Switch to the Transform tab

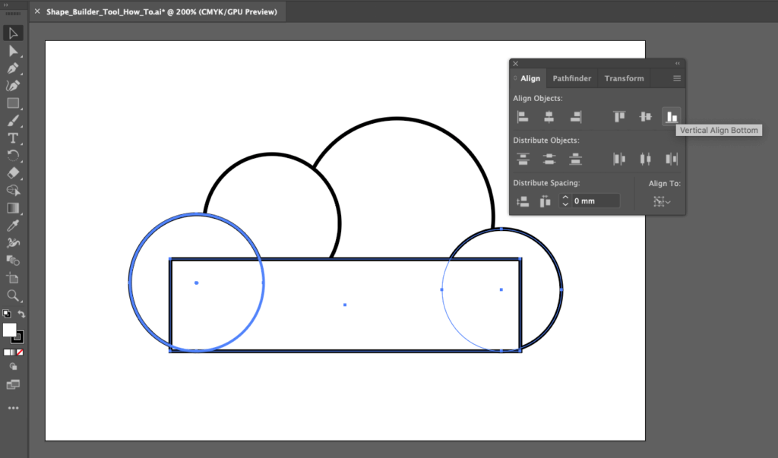point(624,78)
